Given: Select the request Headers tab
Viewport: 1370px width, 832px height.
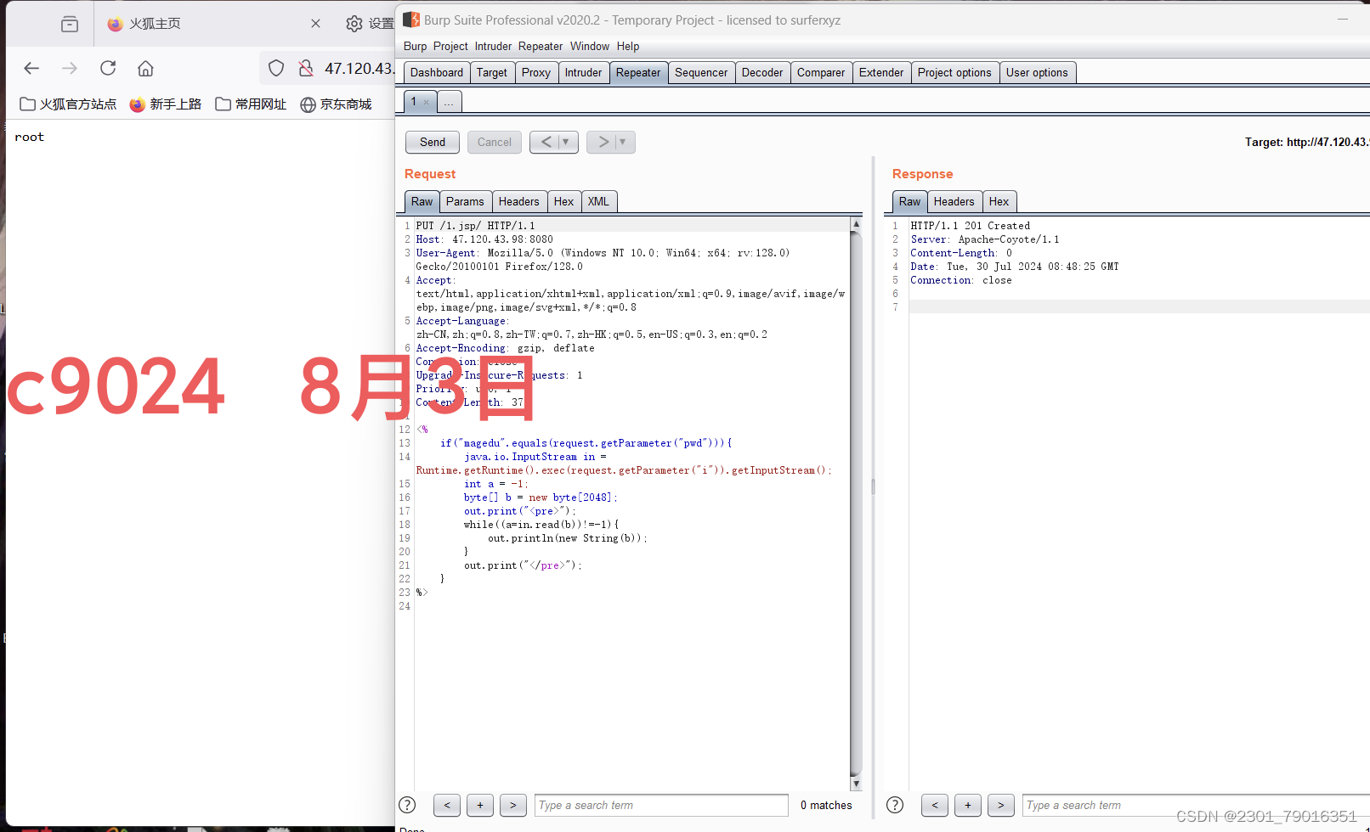Looking at the screenshot, I should 518,201.
